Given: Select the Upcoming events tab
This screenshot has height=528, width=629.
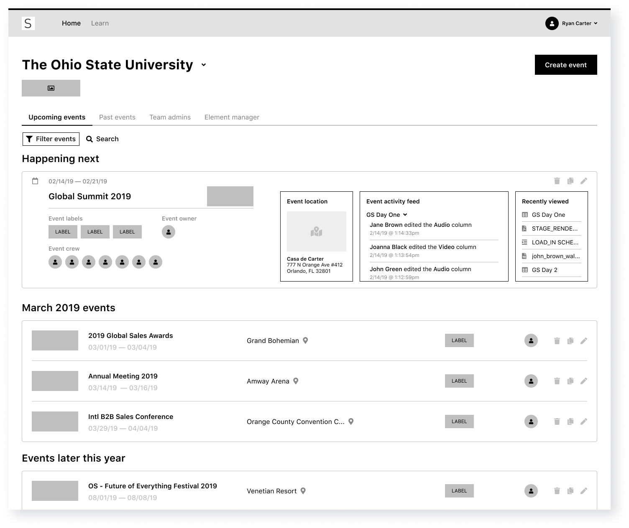Looking at the screenshot, I should click(x=57, y=117).
